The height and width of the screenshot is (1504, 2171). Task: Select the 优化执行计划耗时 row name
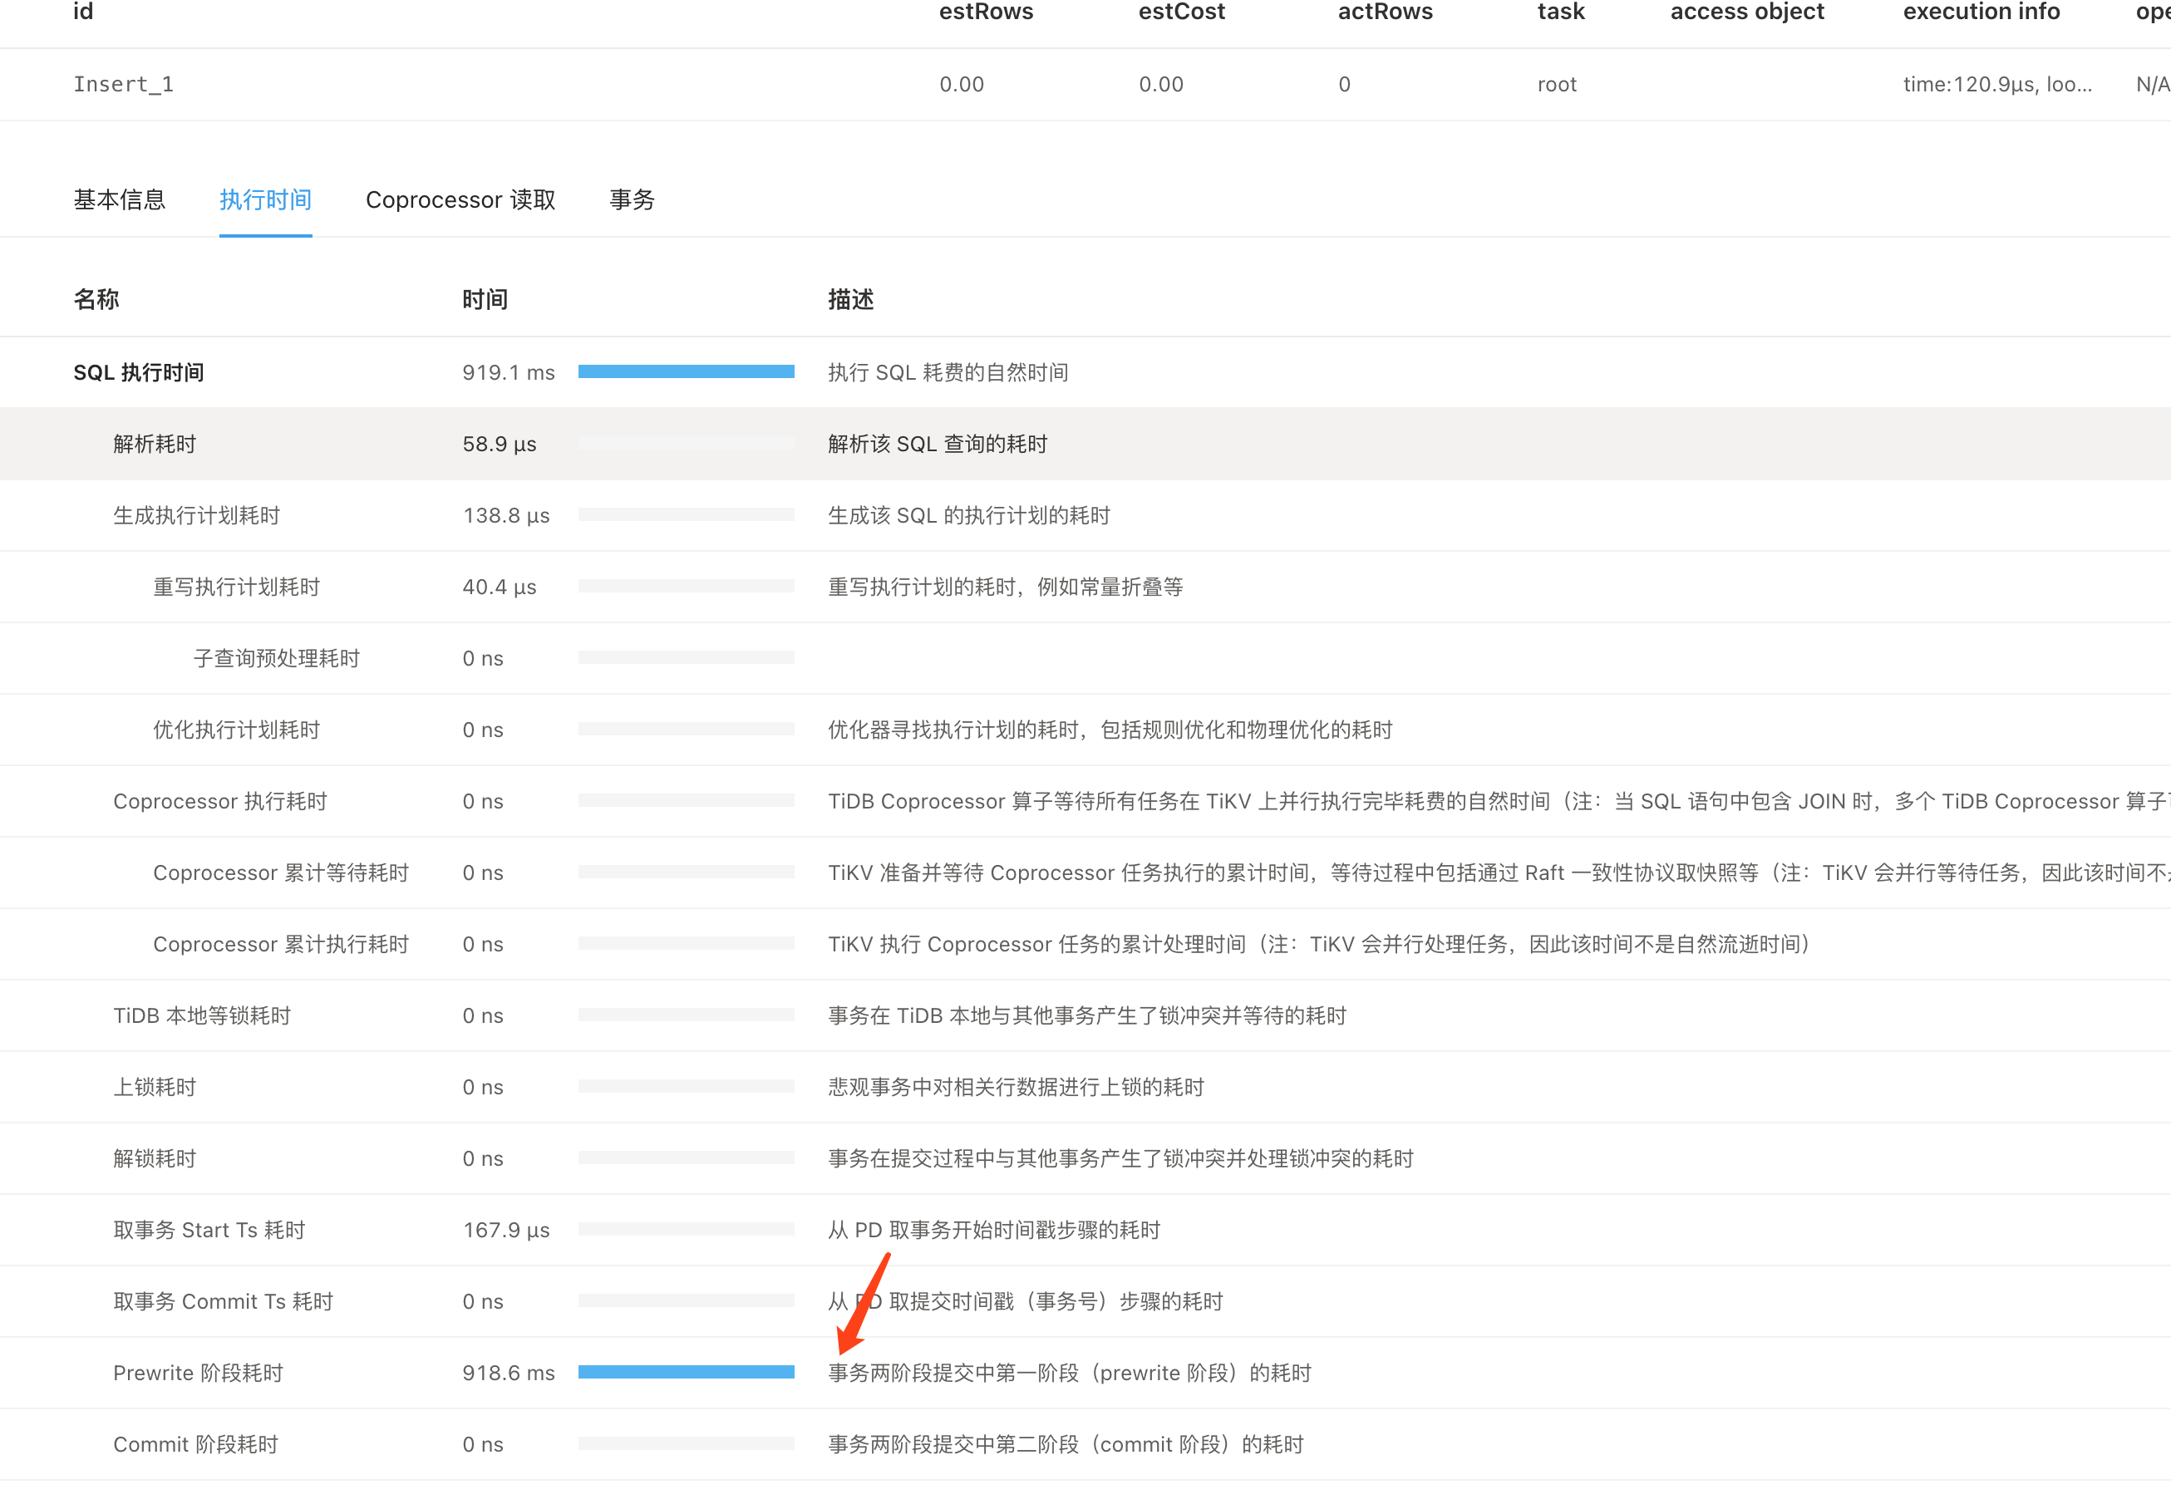(x=237, y=730)
